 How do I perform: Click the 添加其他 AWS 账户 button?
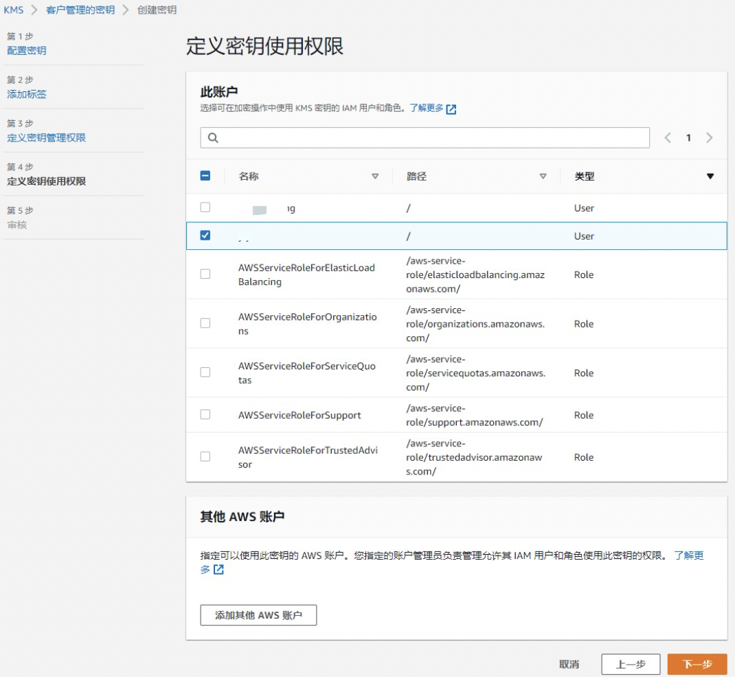pyautogui.click(x=258, y=615)
